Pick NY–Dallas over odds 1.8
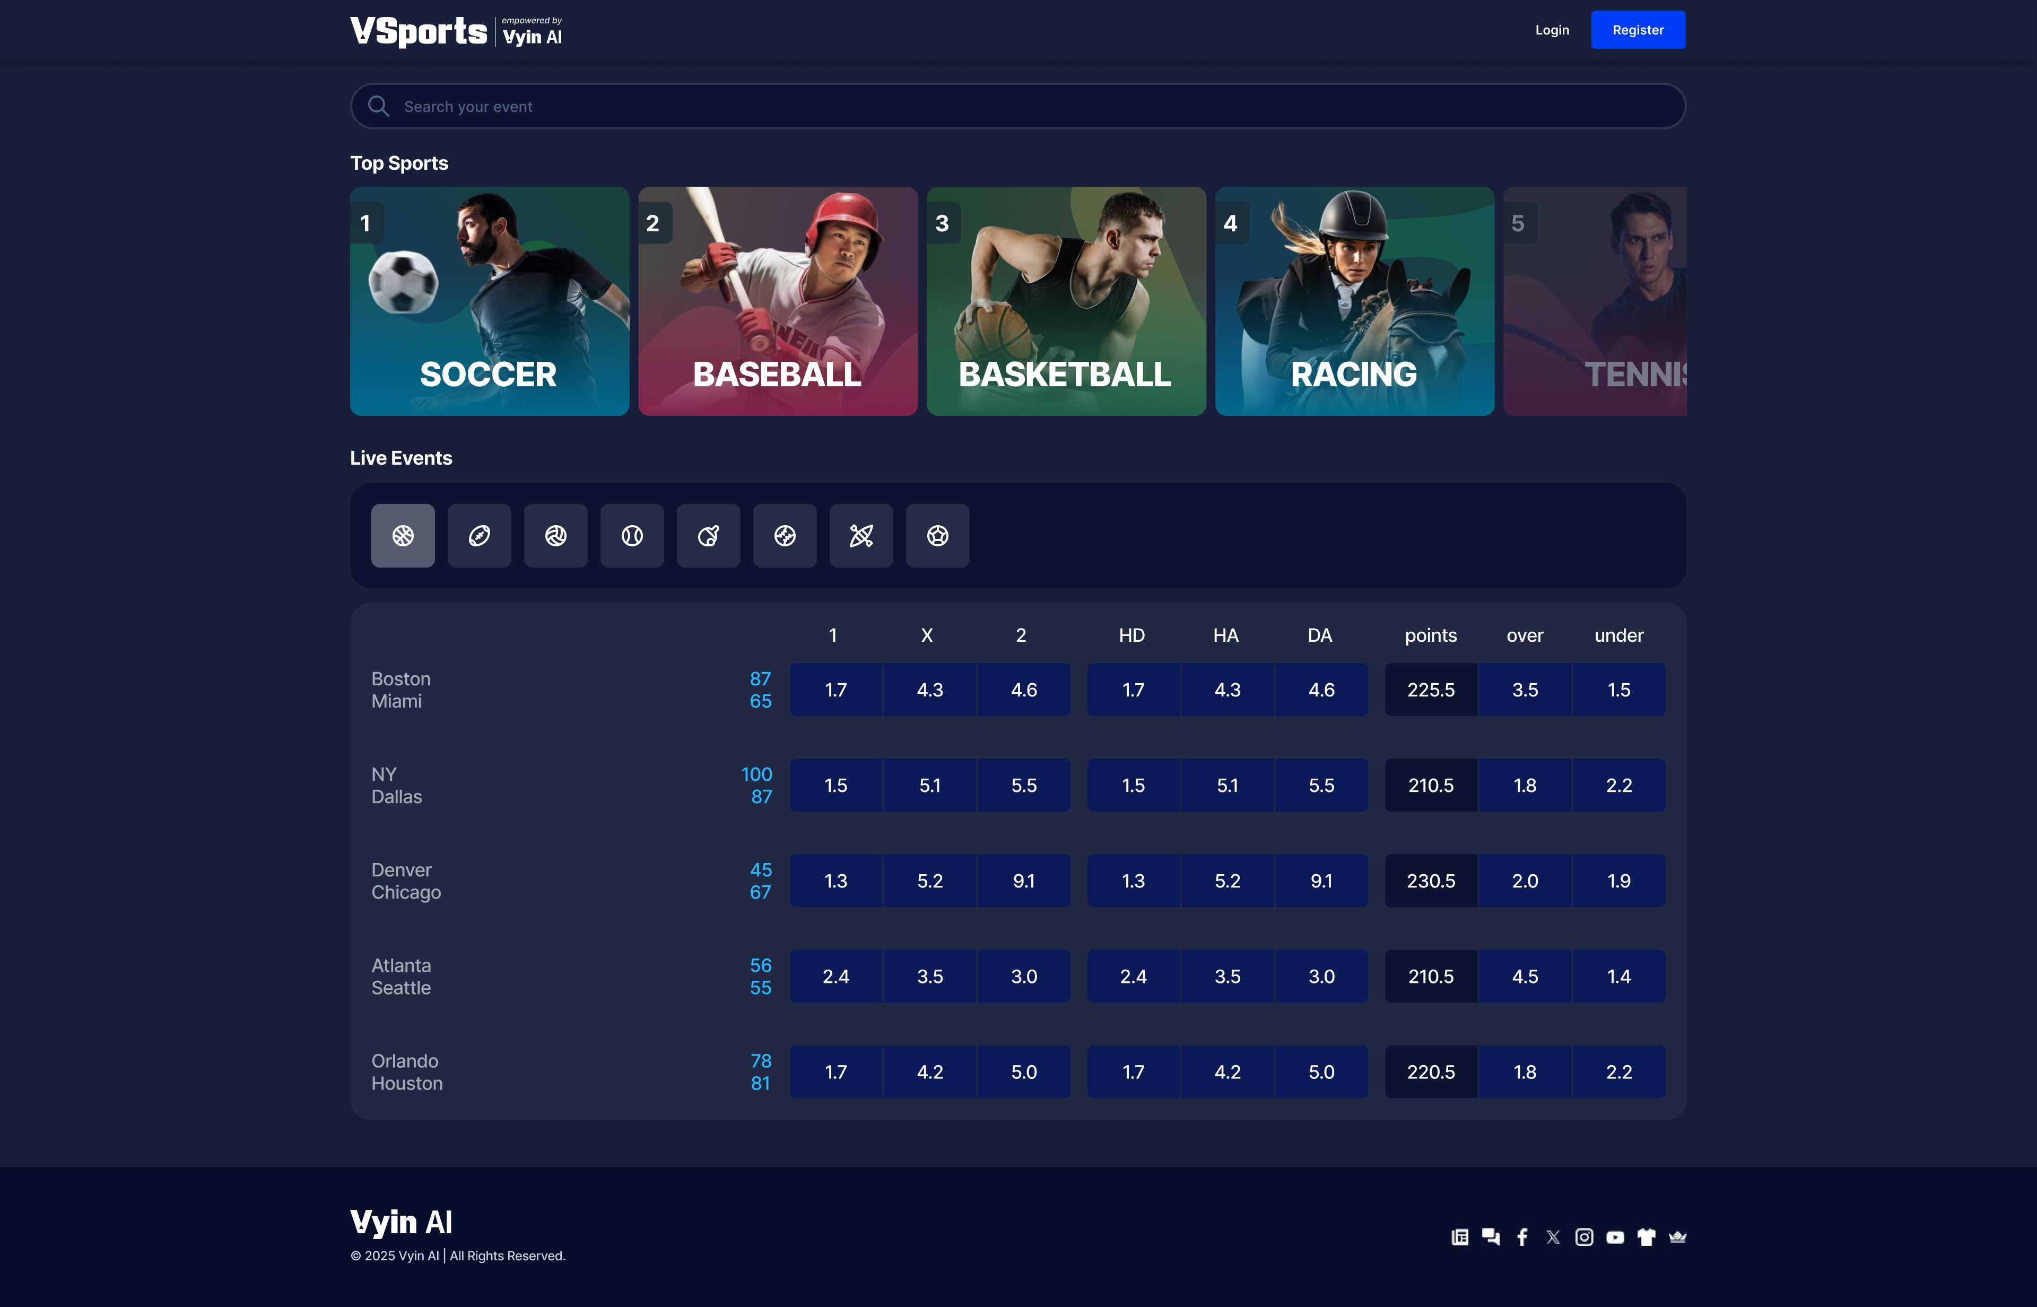Screen dimensions: 2037x1307 pyautogui.click(x=1525, y=785)
